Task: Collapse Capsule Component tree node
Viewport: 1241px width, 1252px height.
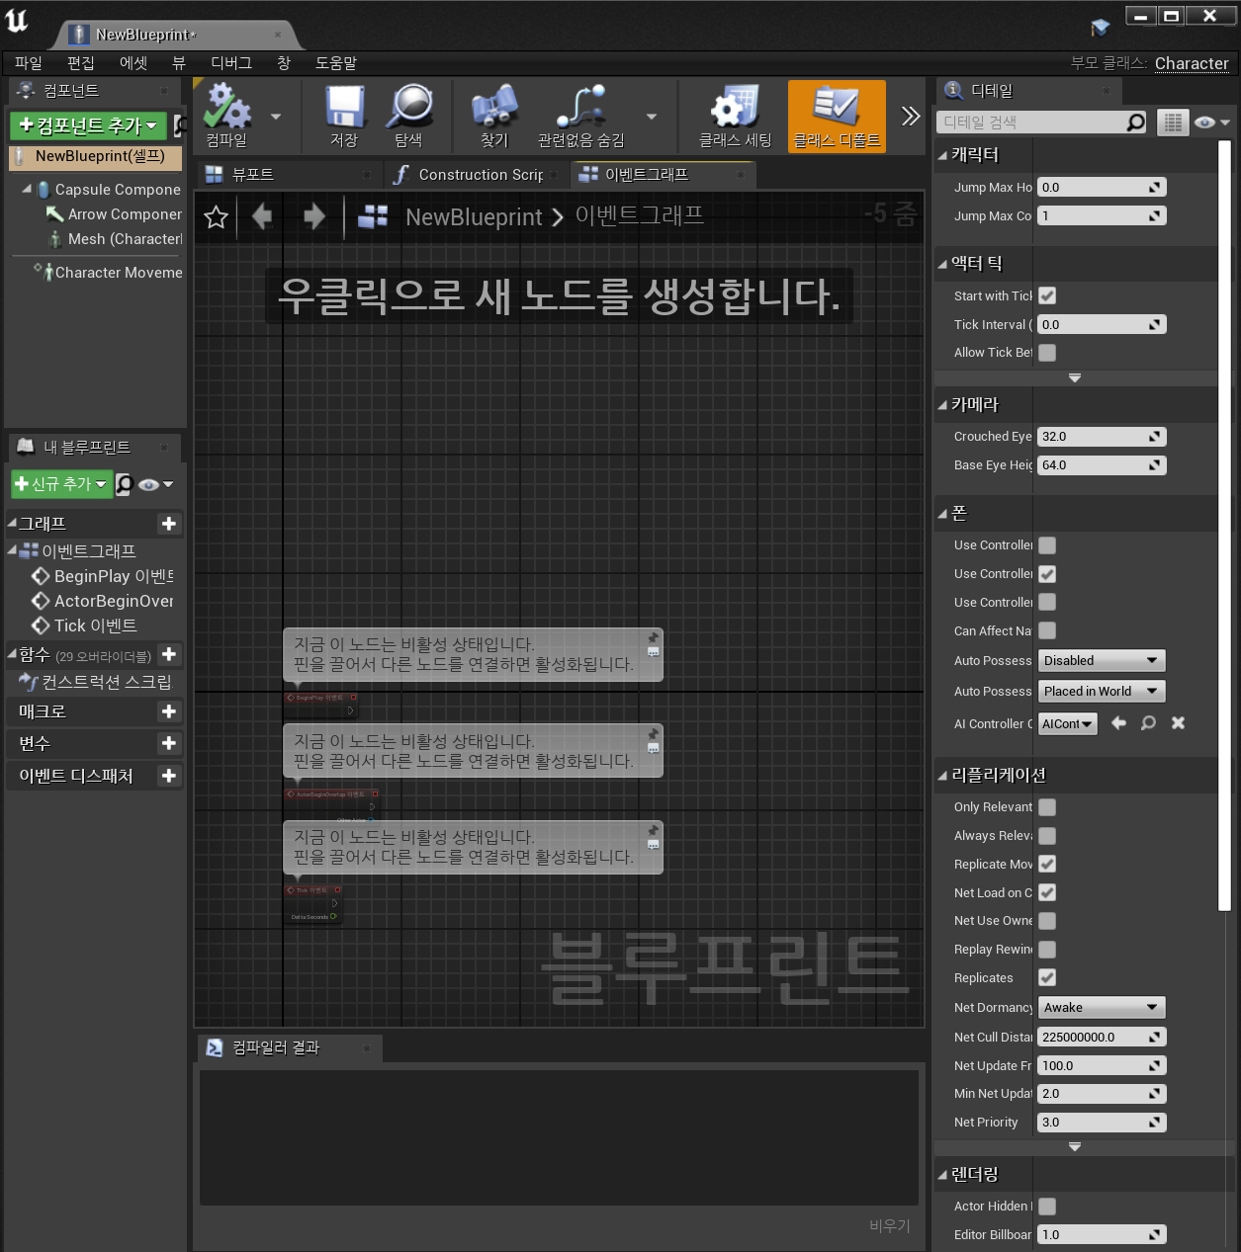Action: coord(27,189)
